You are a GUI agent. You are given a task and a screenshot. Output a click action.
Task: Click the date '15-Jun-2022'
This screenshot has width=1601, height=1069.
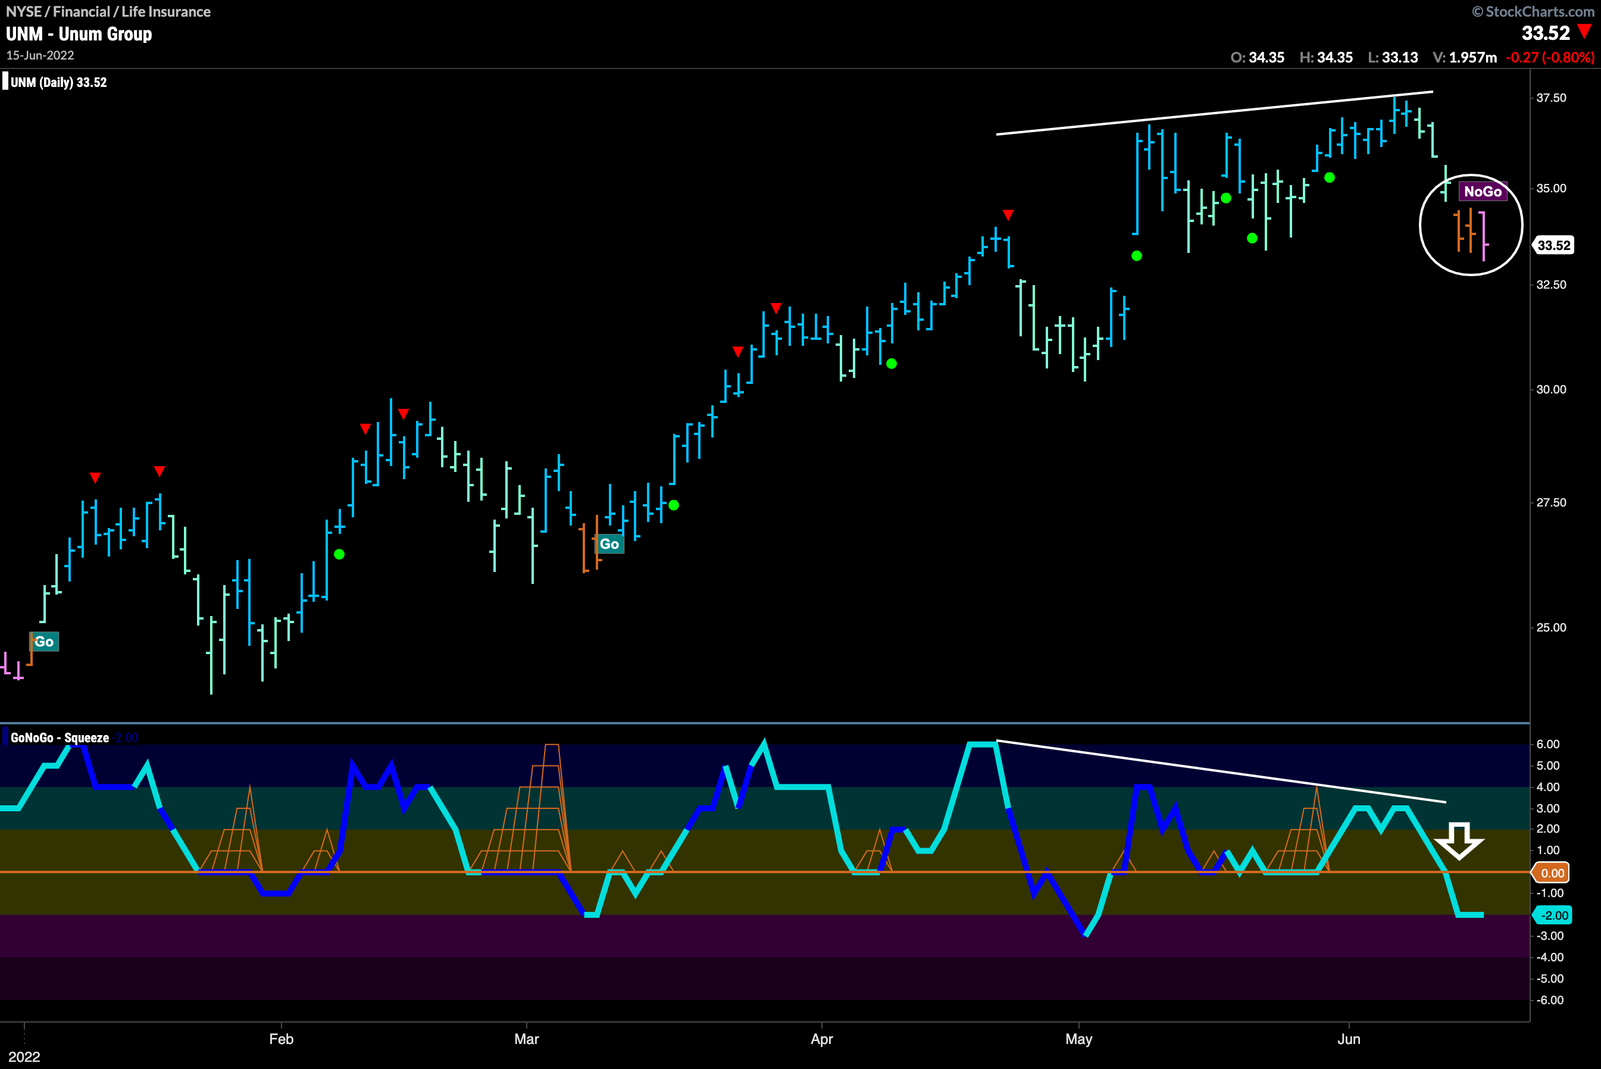[40, 55]
